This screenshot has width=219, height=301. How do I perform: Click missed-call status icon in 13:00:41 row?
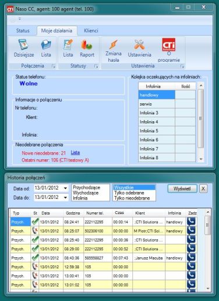(x=35, y=275)
